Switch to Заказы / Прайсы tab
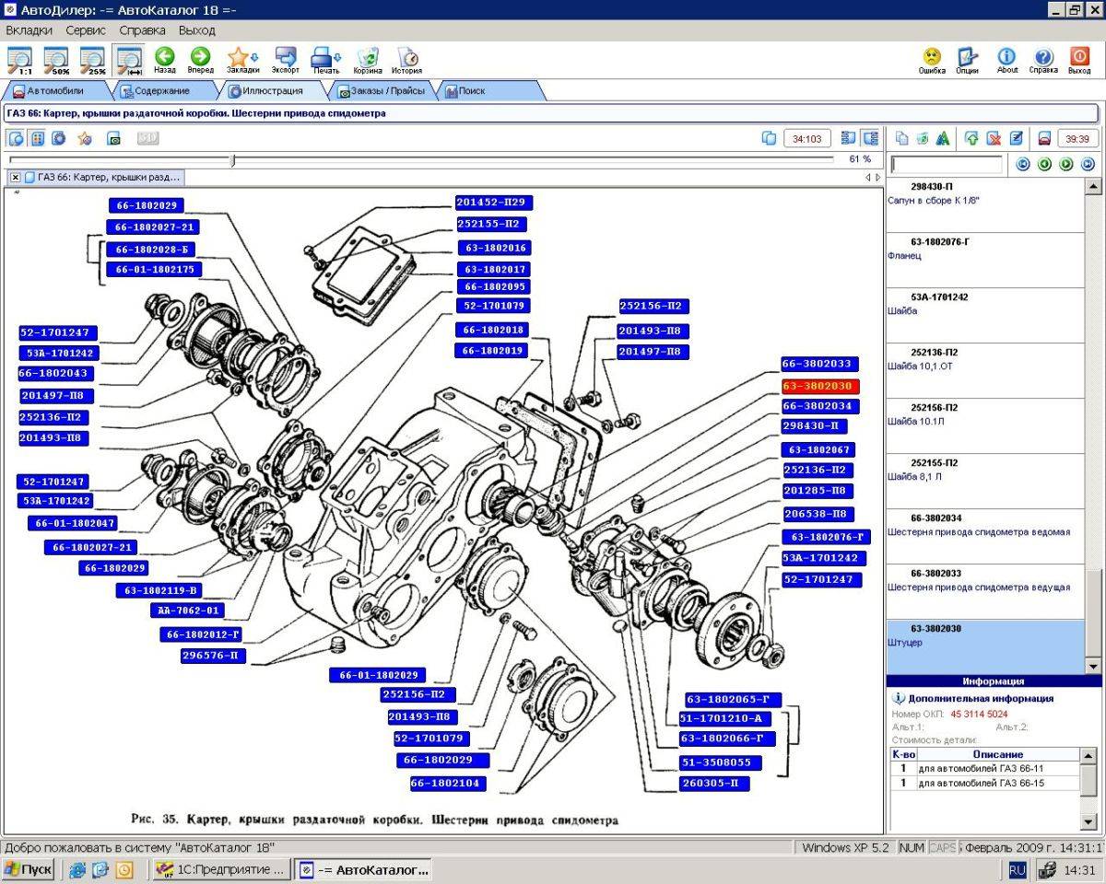1106x884 pixels. (x=382, y=91)
